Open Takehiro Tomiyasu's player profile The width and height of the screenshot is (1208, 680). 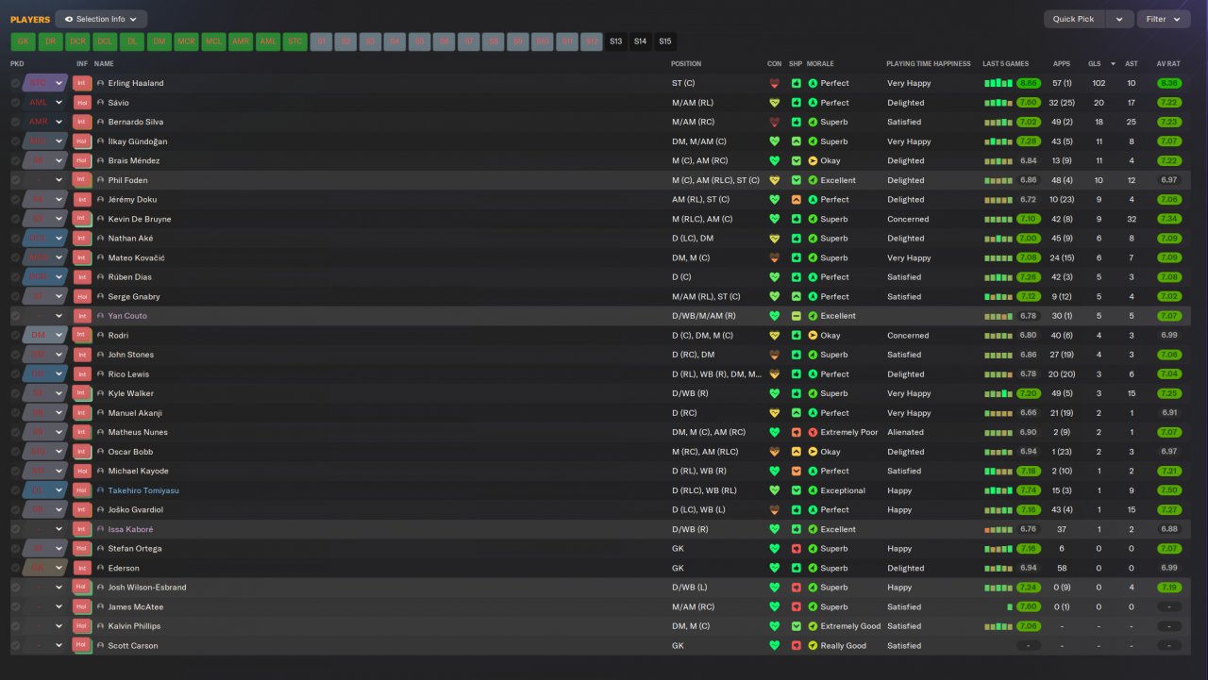point(143,490)
